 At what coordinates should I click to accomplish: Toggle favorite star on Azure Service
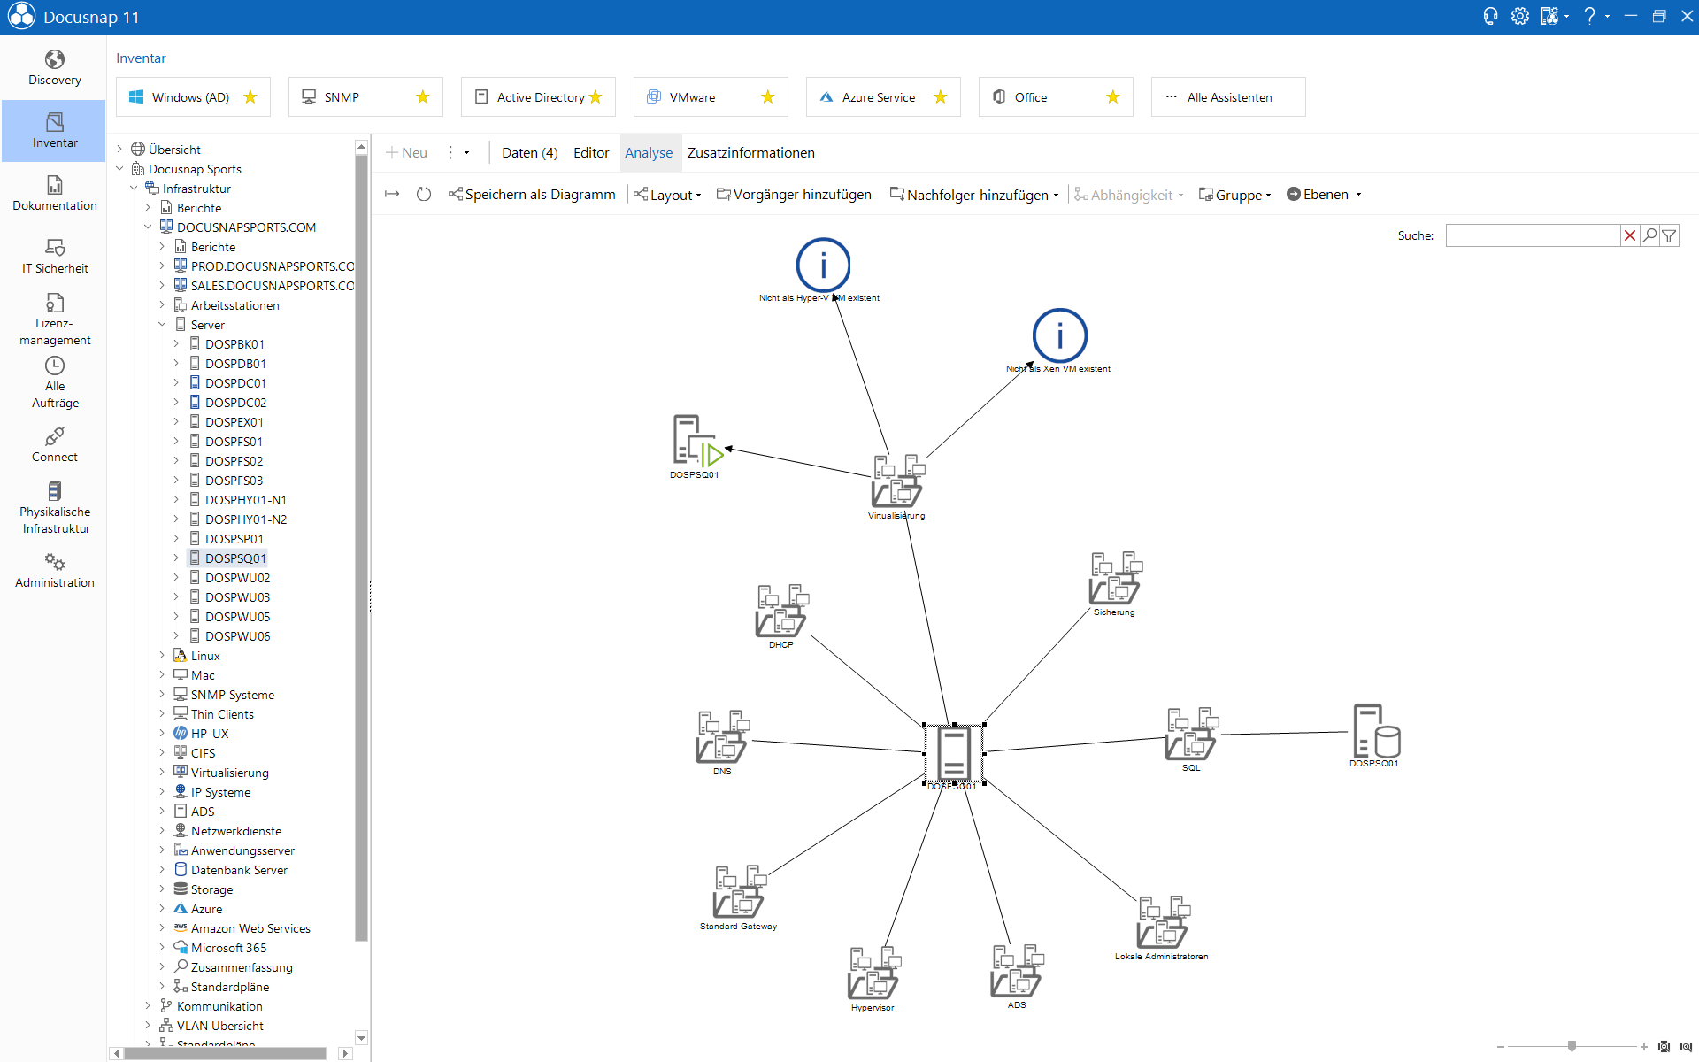click(941, 97)
